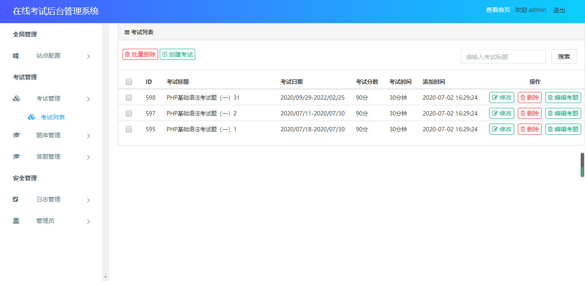
Task: Toggle the select-all checkbox in table header
Action: point(129,82)
